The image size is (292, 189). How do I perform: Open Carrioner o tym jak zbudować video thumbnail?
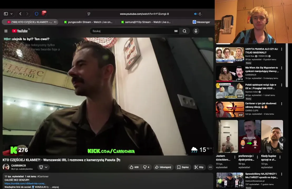pos(230,109)
